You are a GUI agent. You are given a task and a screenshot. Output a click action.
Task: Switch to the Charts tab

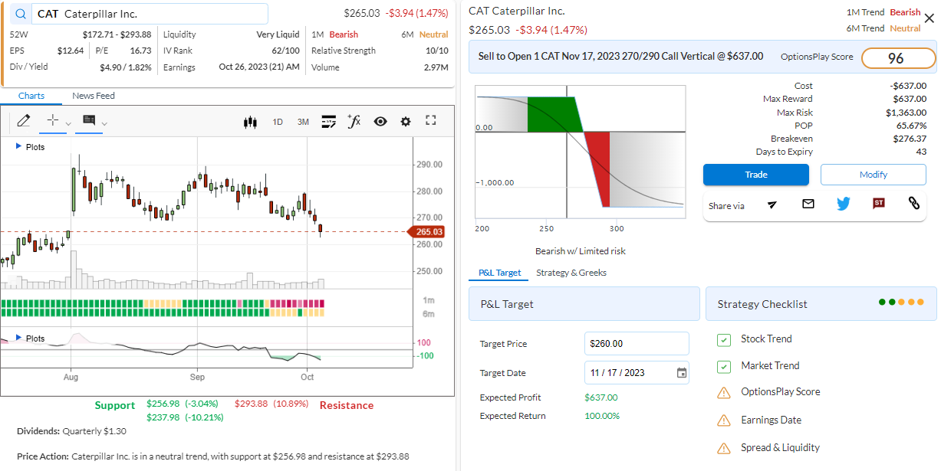[31, 96]
